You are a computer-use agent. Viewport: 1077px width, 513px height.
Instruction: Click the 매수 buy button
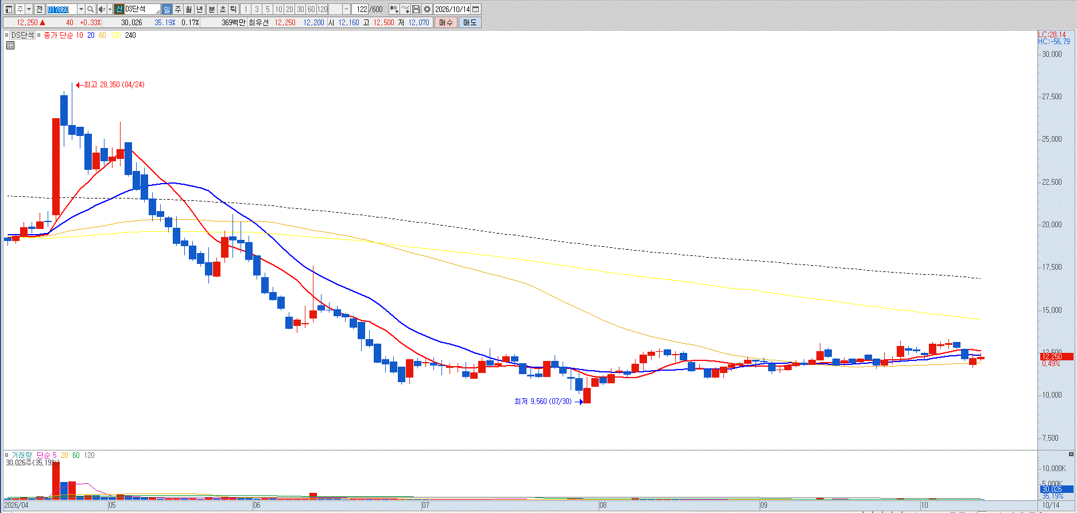(x=446, y=22)
